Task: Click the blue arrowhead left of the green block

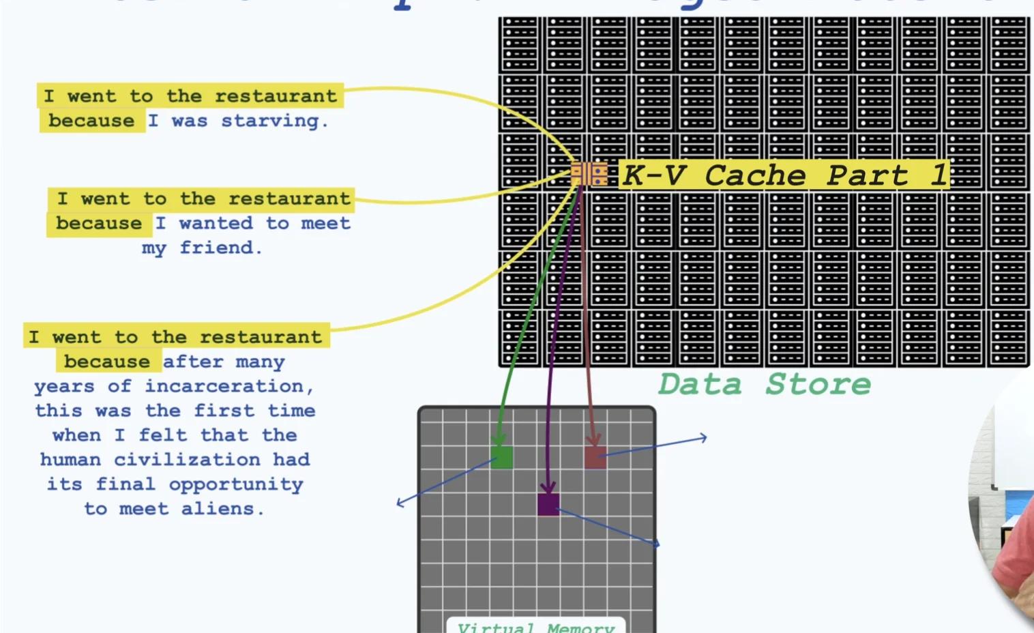Action: [x=400, y=503]
